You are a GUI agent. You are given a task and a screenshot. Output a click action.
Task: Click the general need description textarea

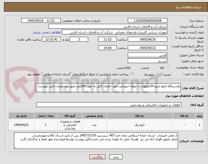(x=108, y=88)
